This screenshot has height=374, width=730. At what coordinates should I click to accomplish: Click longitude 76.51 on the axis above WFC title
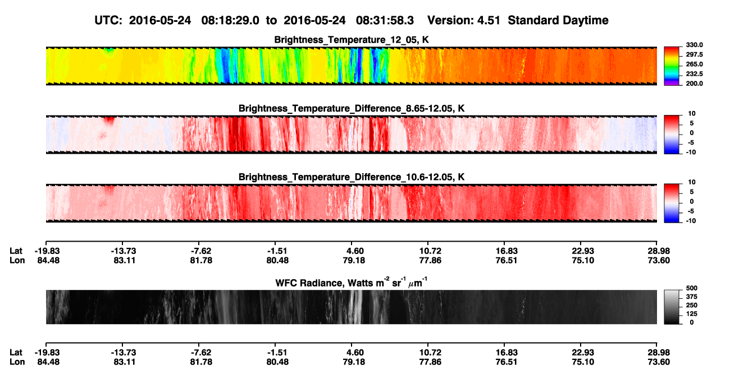coord(504,260)
